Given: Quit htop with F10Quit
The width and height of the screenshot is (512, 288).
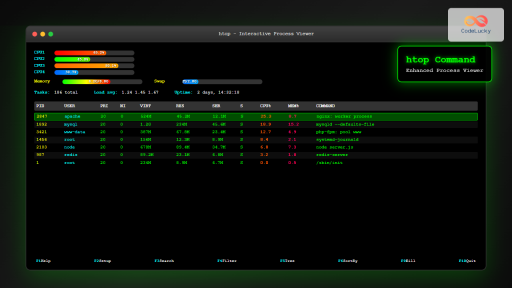Looking at the screenshot, I should click(x=466, y=260).
